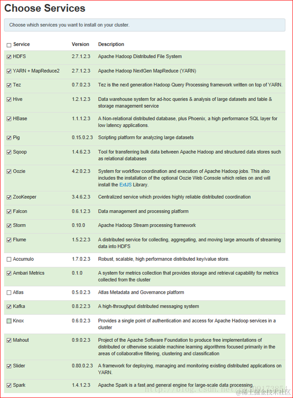293x398 pixels.
Task: Click Ambari Metrics version 0.1.0
Action: click(77, 273)
